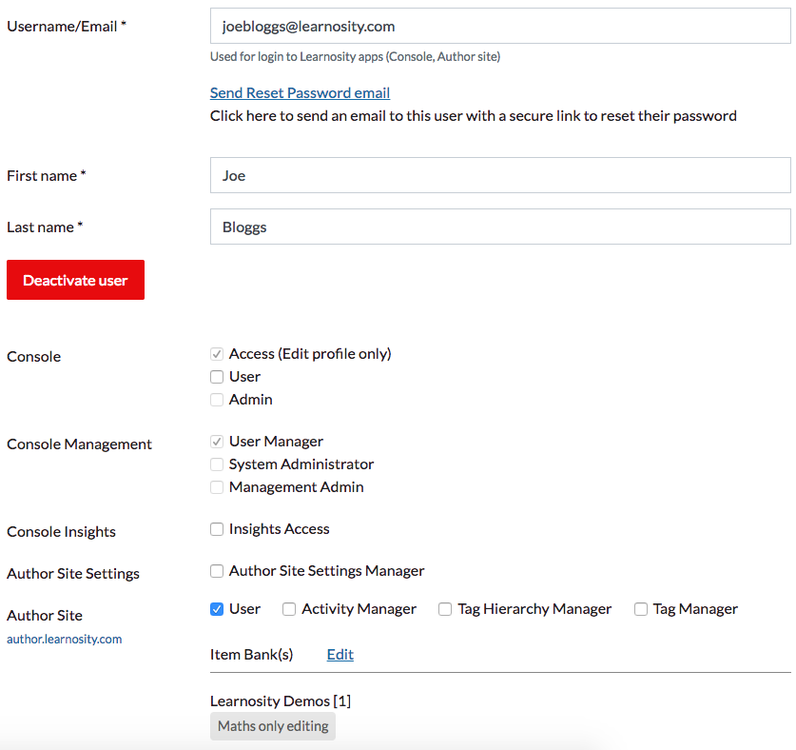Enable Tag Manager checkbox
796x750 pixels.
641,609
